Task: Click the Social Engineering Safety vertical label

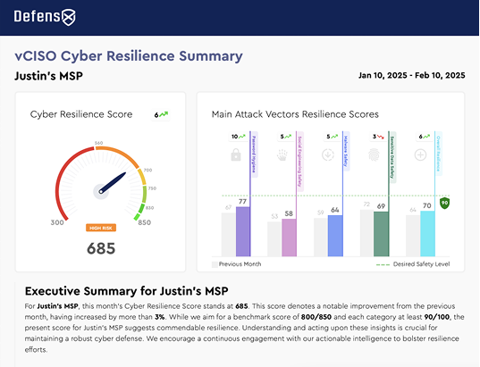Action: pos(300,162)
